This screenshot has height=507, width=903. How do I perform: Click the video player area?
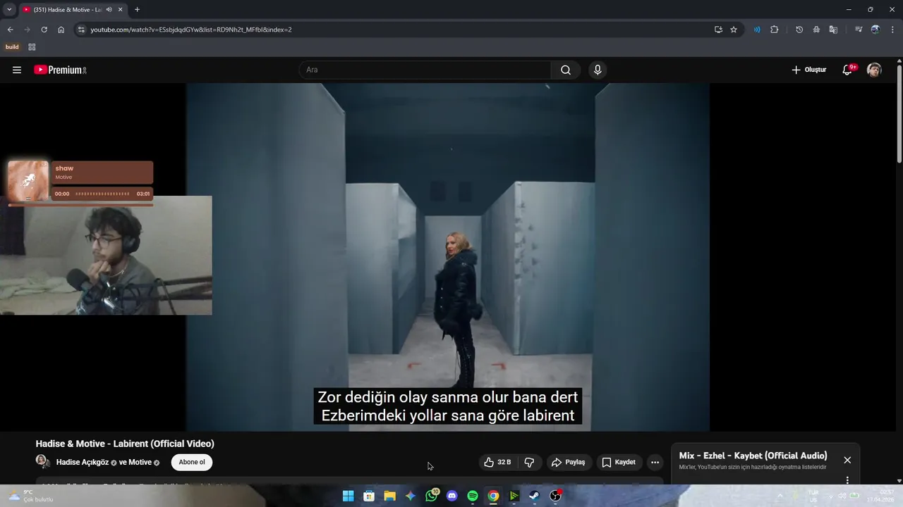[x=448, y=257]
